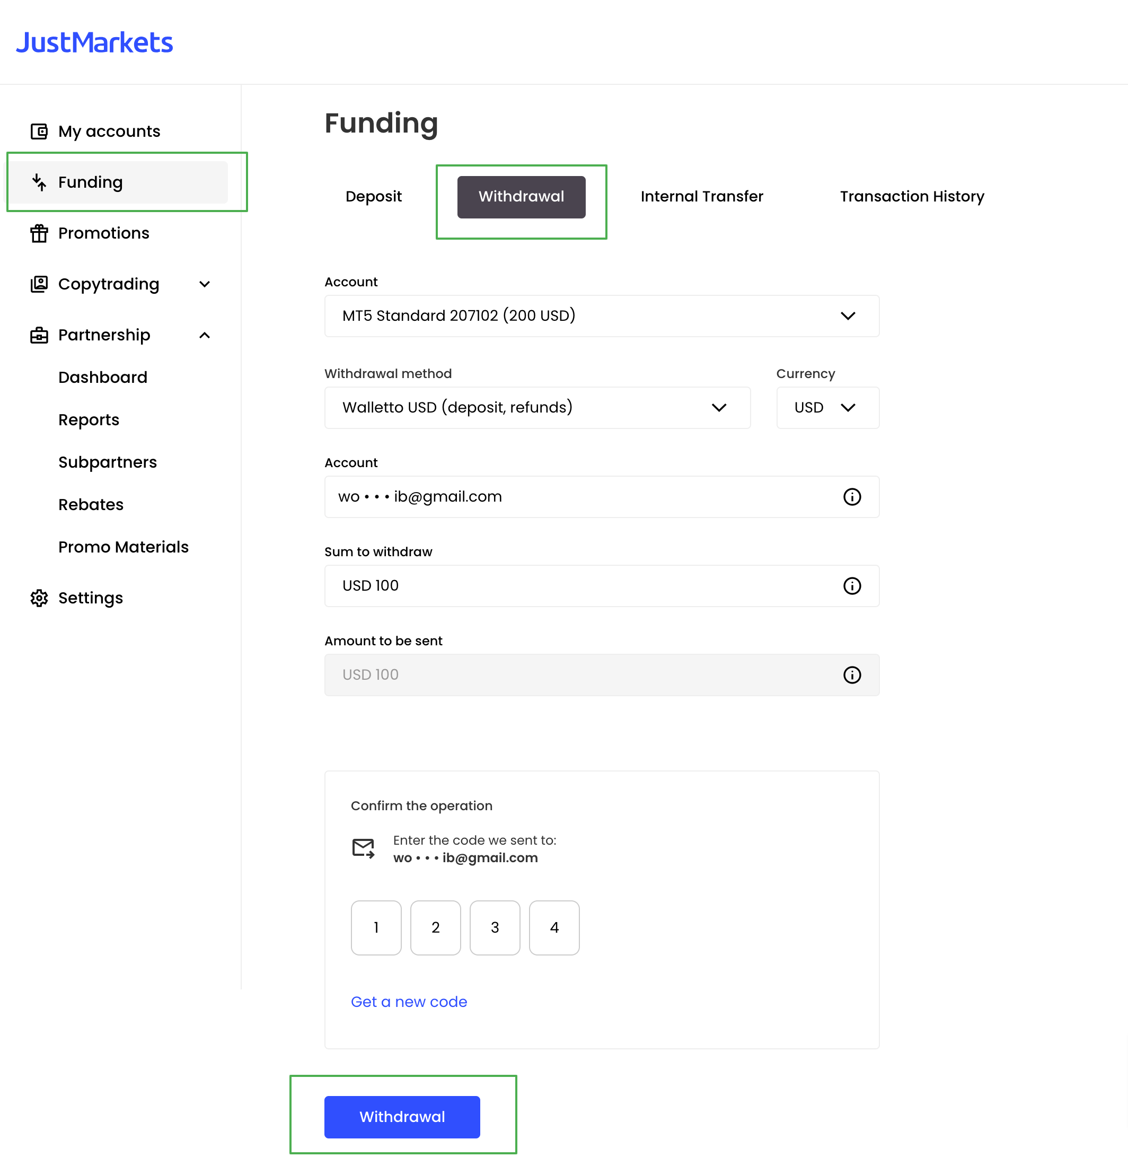Select the Funding arrow icon
Image resolution: width=1128 pixels, height=1157 pixels.
point(39,182)
